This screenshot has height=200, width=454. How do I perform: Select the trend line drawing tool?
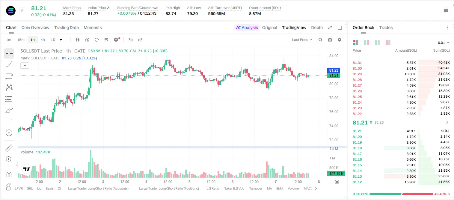point(9,65)
